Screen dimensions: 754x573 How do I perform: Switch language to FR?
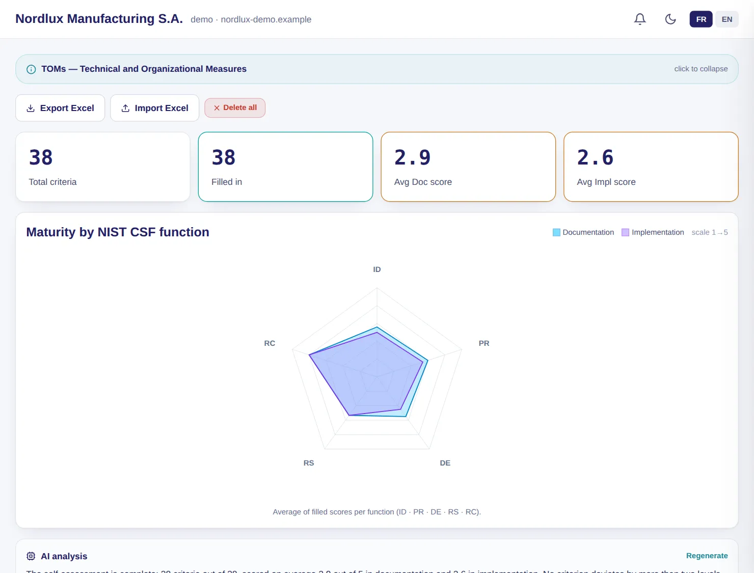tap(701, 19)
